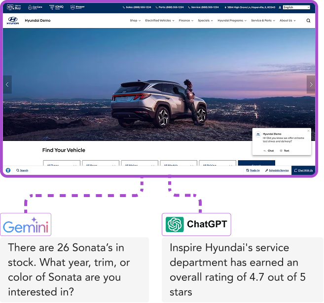Open the Specials menu
The width and height of the screenshot is (324, 303).
tap(205, 20)
